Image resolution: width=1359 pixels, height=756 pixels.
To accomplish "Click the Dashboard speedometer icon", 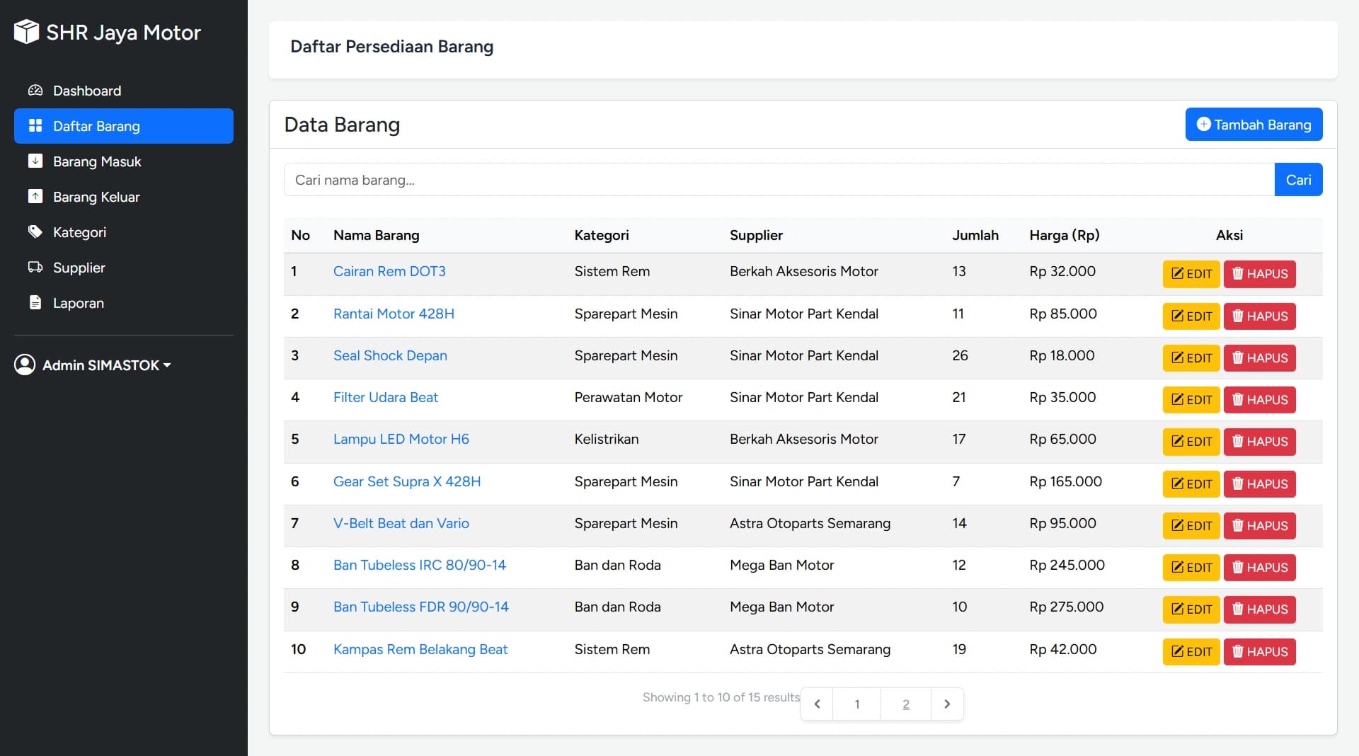I will (35, 91).
